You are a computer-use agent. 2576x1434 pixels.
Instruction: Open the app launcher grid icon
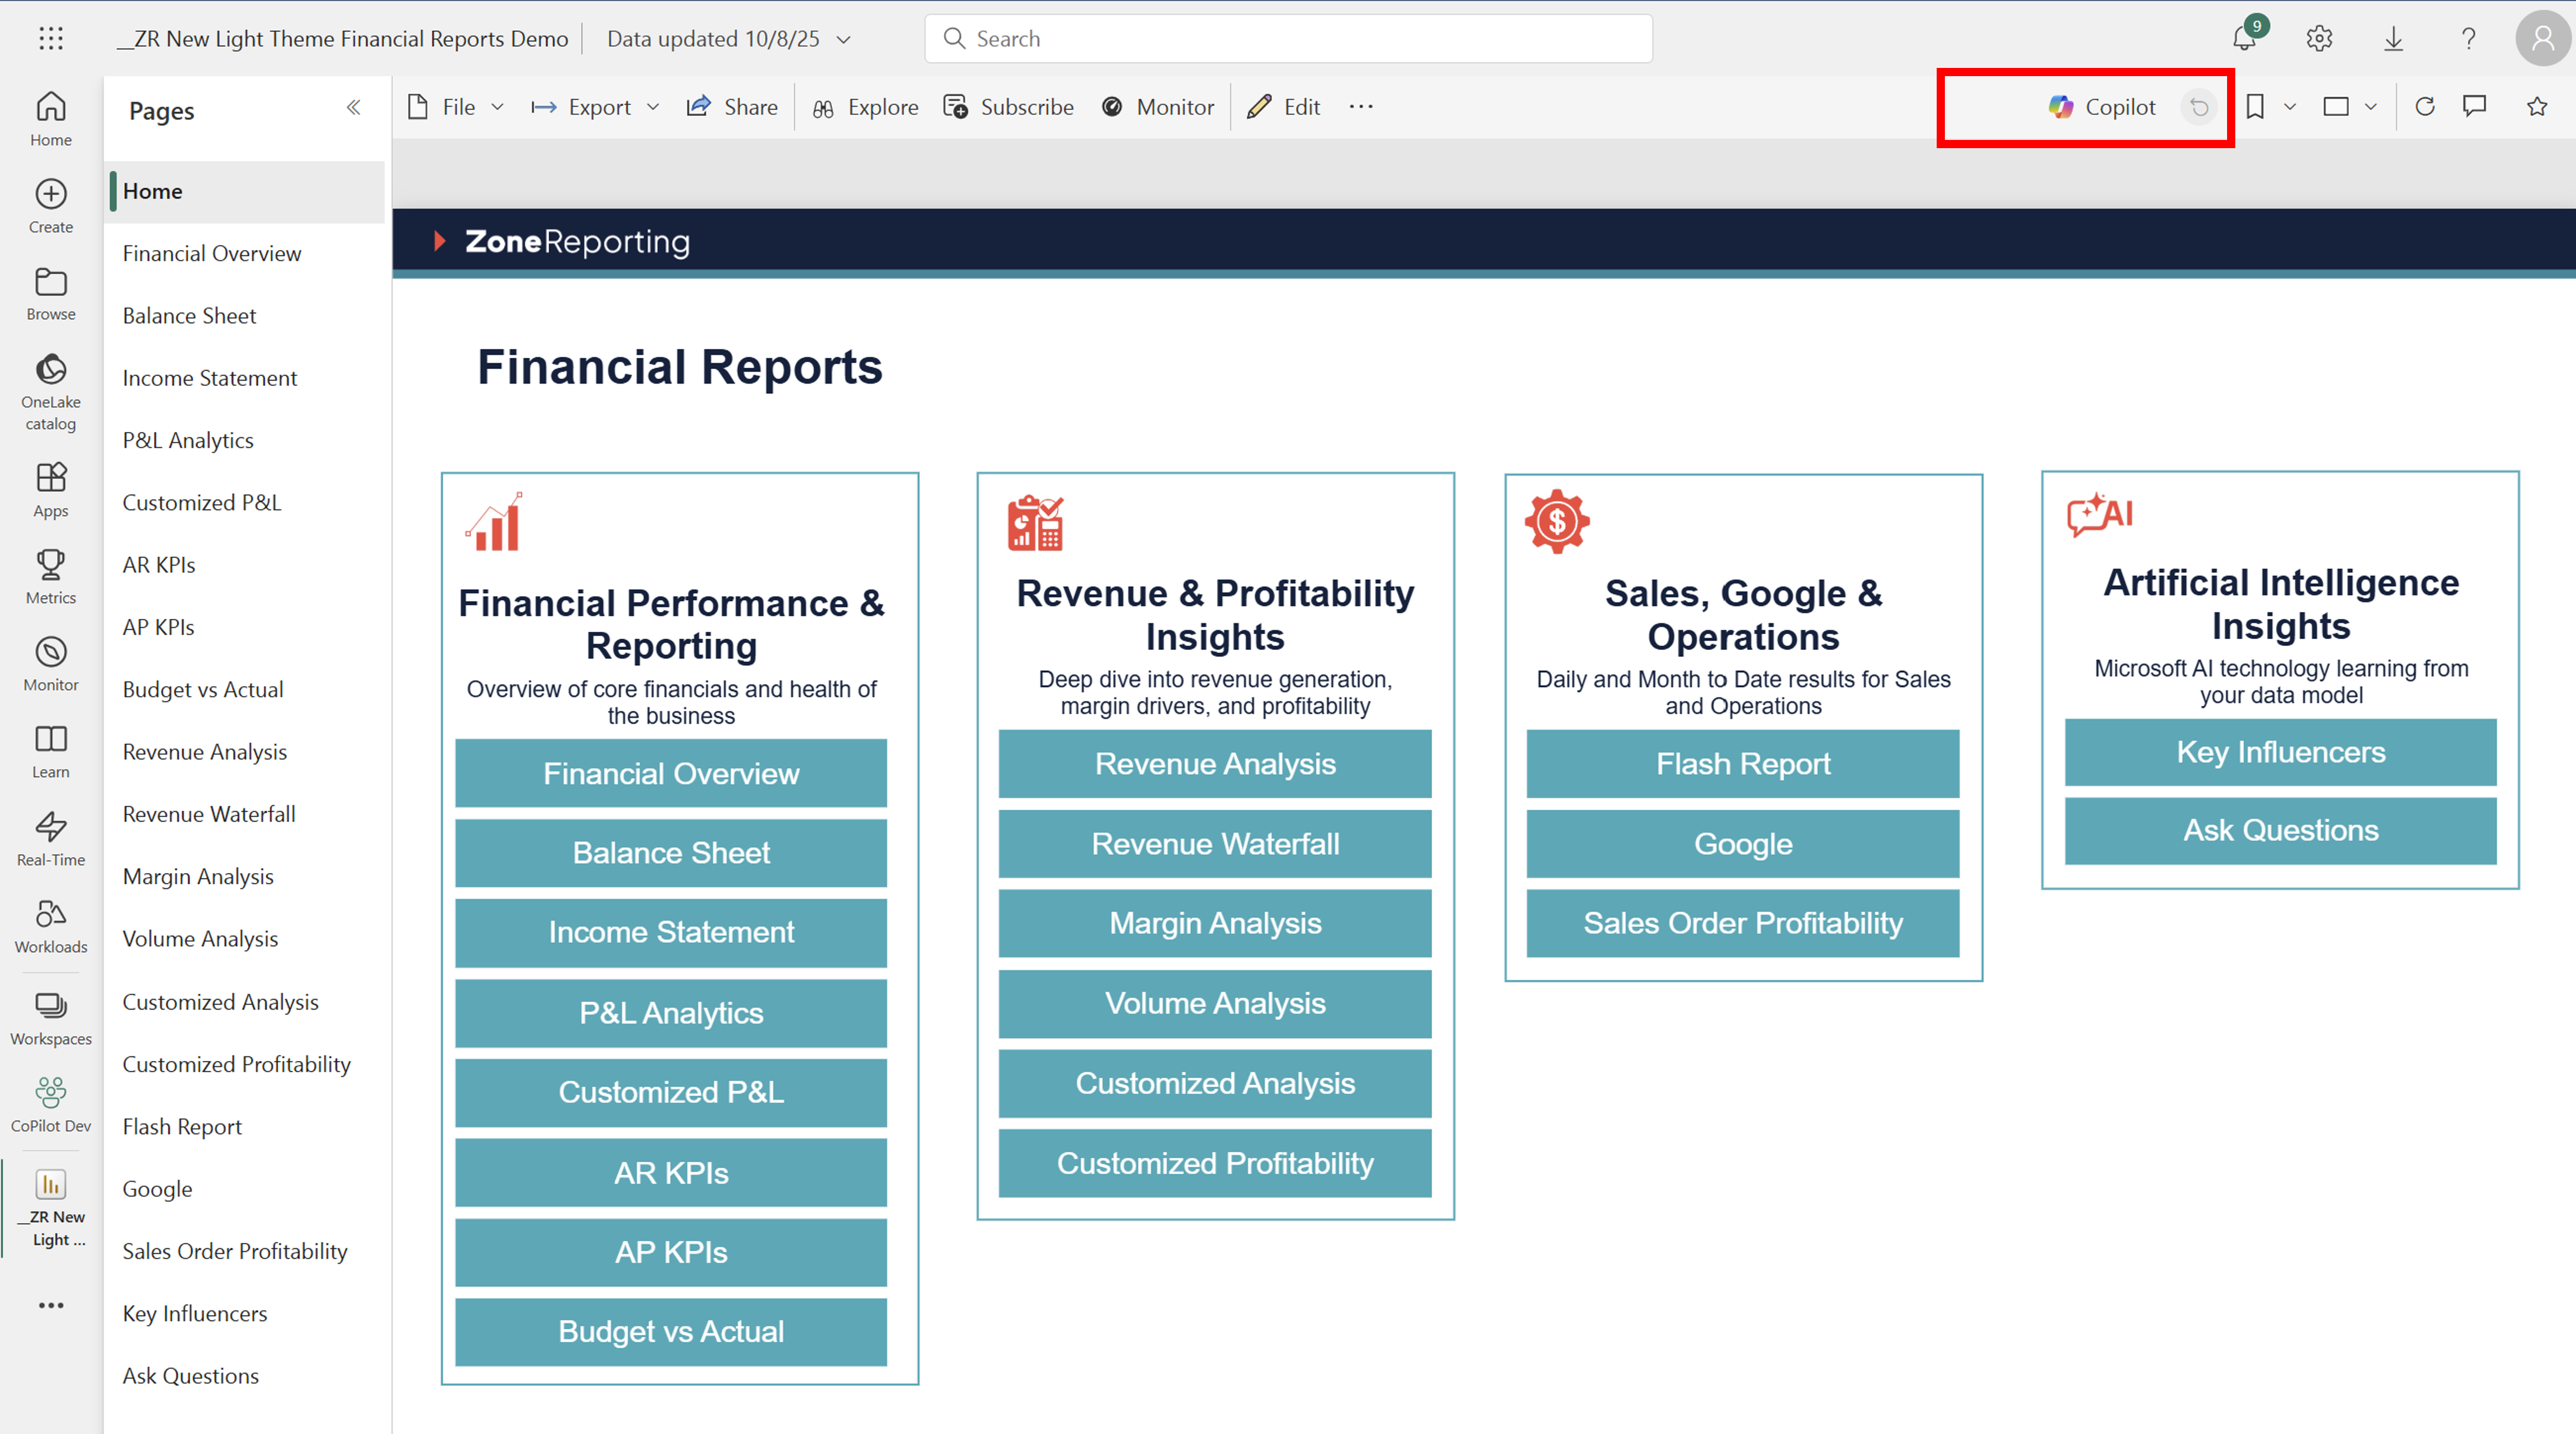coord(51,38)
